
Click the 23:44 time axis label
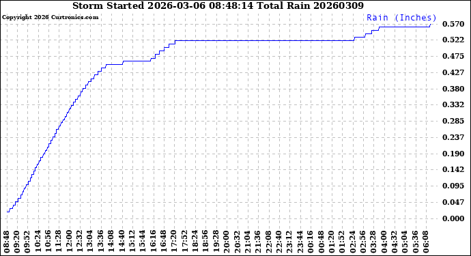[x=300, y=242]
